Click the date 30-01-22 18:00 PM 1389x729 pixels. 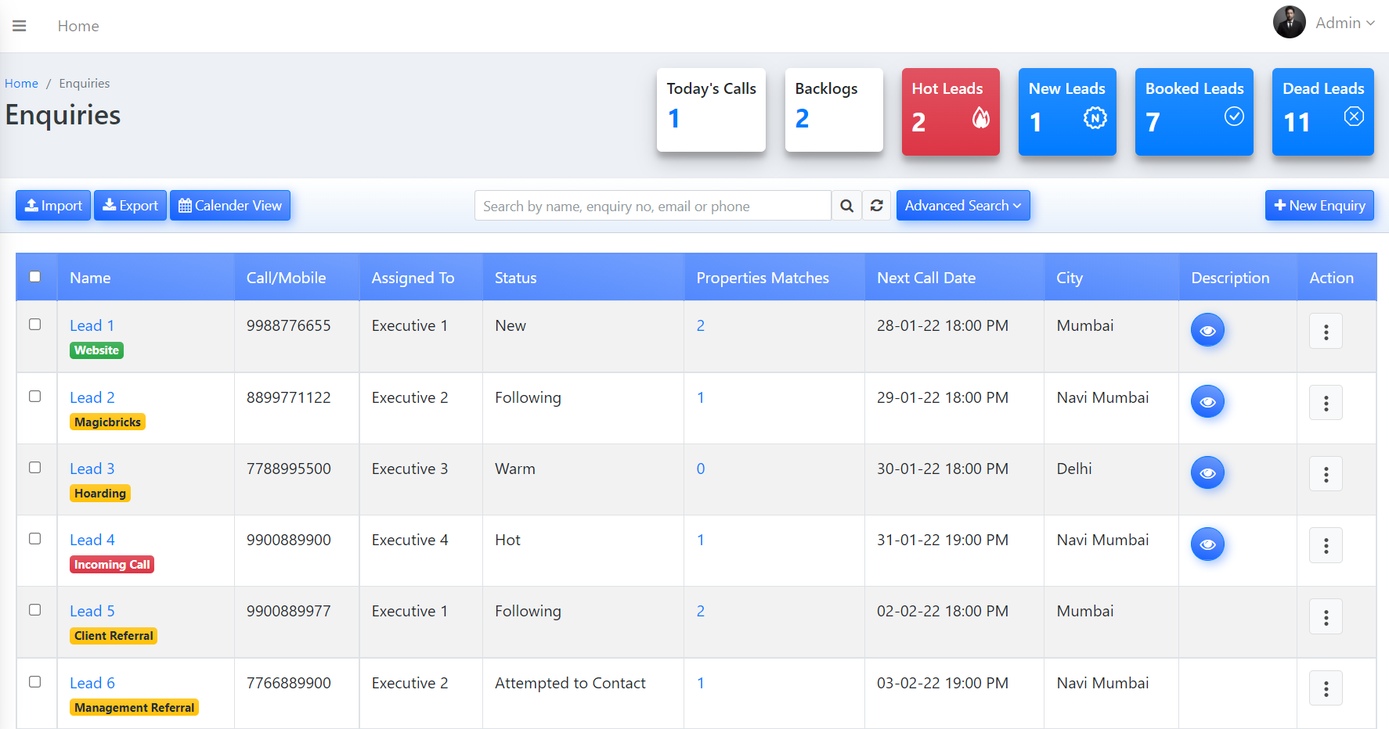coord(943,469)
